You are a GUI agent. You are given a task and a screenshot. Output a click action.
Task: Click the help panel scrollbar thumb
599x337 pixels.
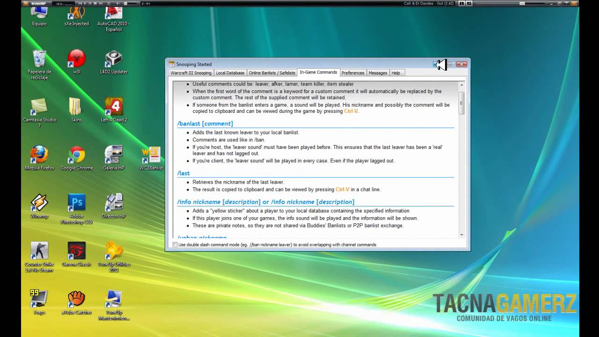[x=462, y=103]
